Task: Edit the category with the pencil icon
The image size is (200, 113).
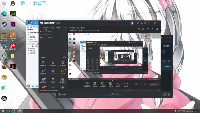Action: 82,30
